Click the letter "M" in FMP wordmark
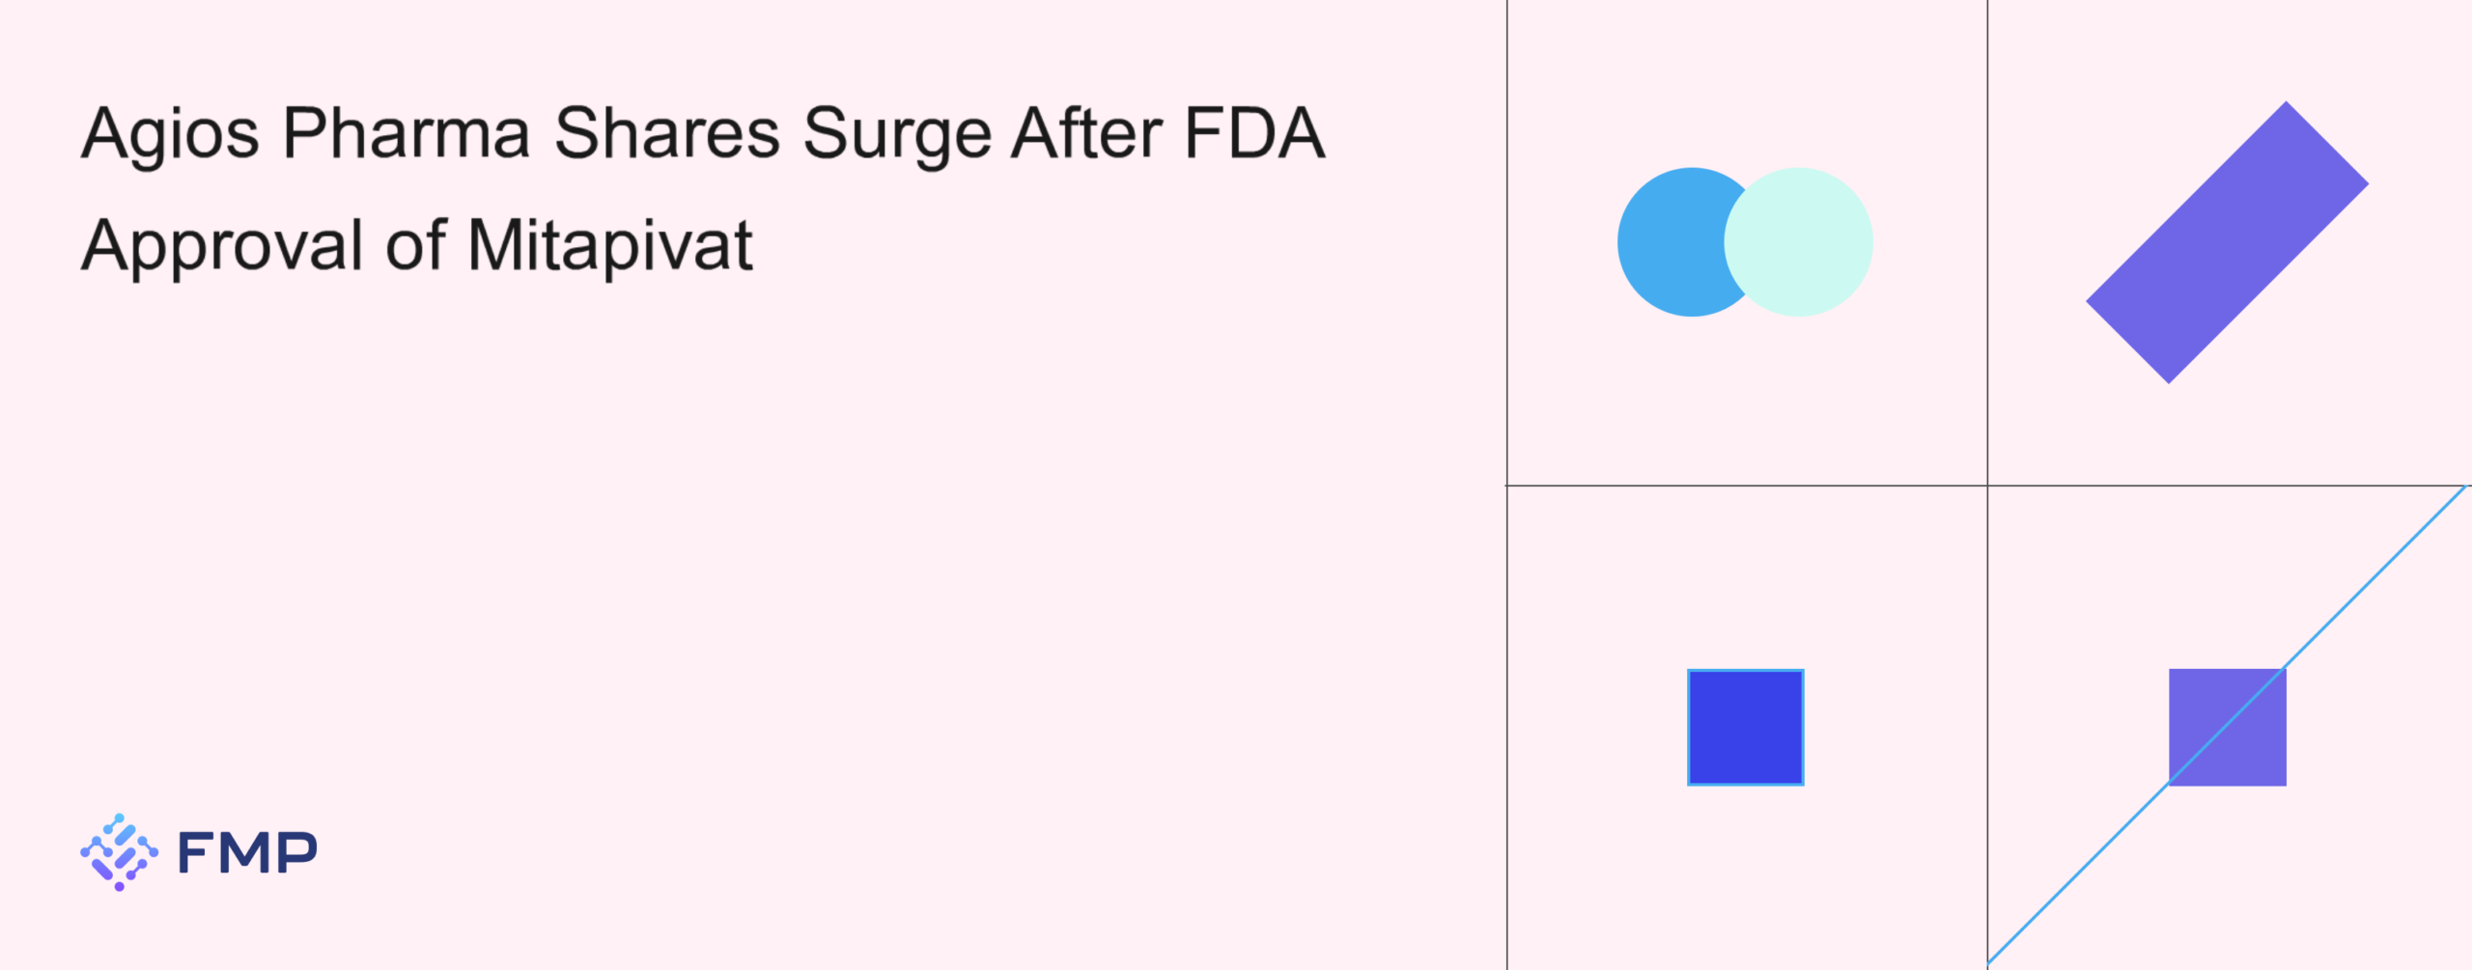Viewport: 2472px width, 970px height. (x=245, y=853)
